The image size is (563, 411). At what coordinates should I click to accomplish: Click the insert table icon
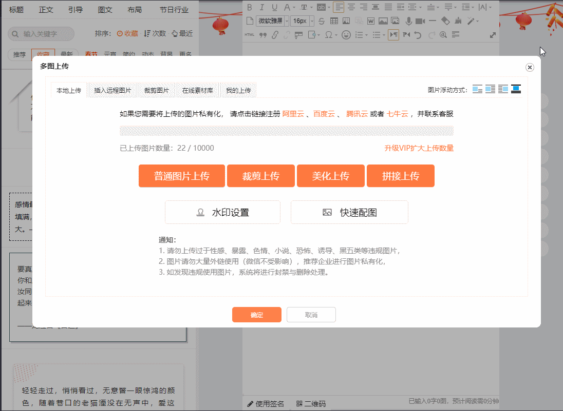[334, 21]
